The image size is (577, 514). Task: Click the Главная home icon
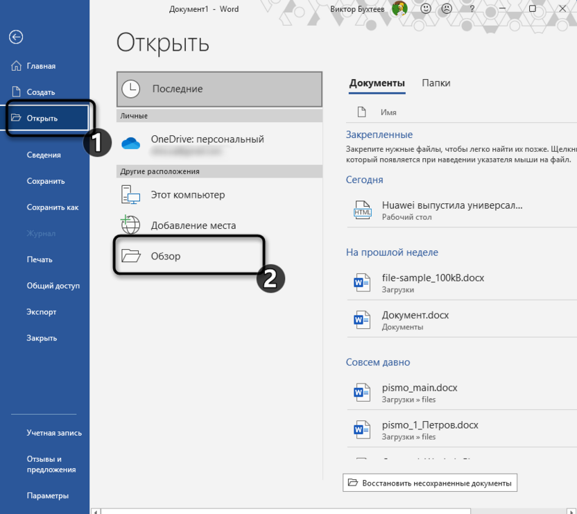click(x=16, y=65)
